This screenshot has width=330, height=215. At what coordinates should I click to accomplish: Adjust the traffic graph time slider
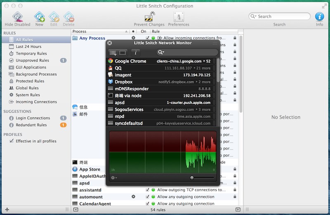pyautogui.click(x=192, y=178)
